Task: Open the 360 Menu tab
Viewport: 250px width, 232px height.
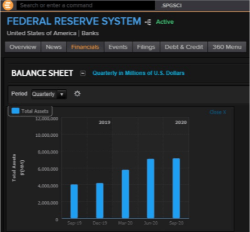Action: pos(227,47)
